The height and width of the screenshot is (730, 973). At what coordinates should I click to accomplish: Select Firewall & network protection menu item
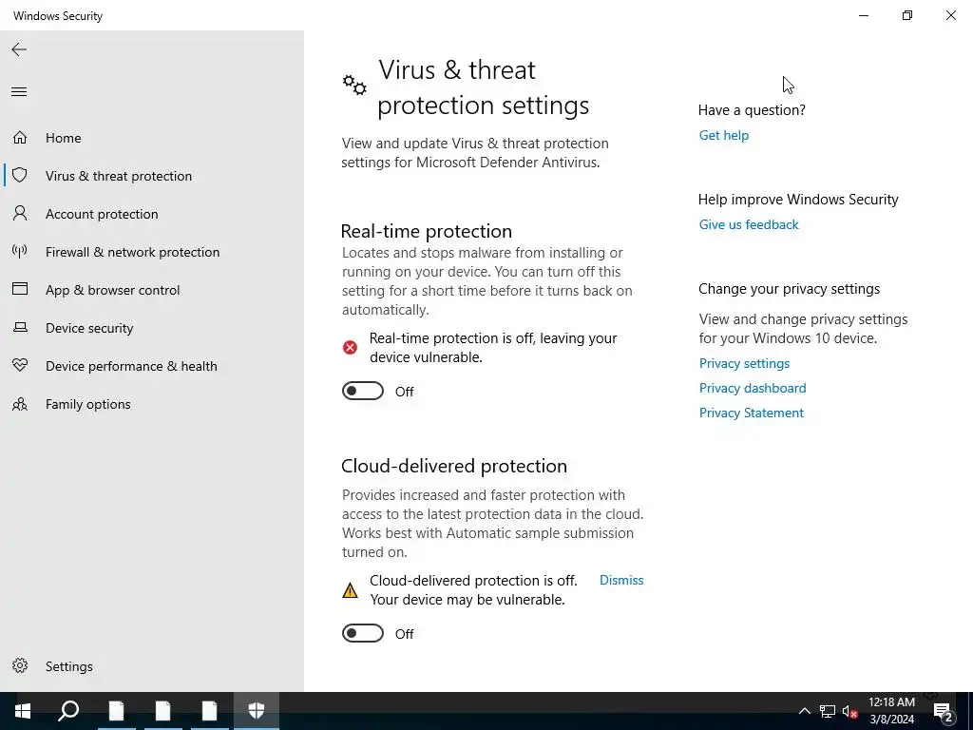coord(152,251)
